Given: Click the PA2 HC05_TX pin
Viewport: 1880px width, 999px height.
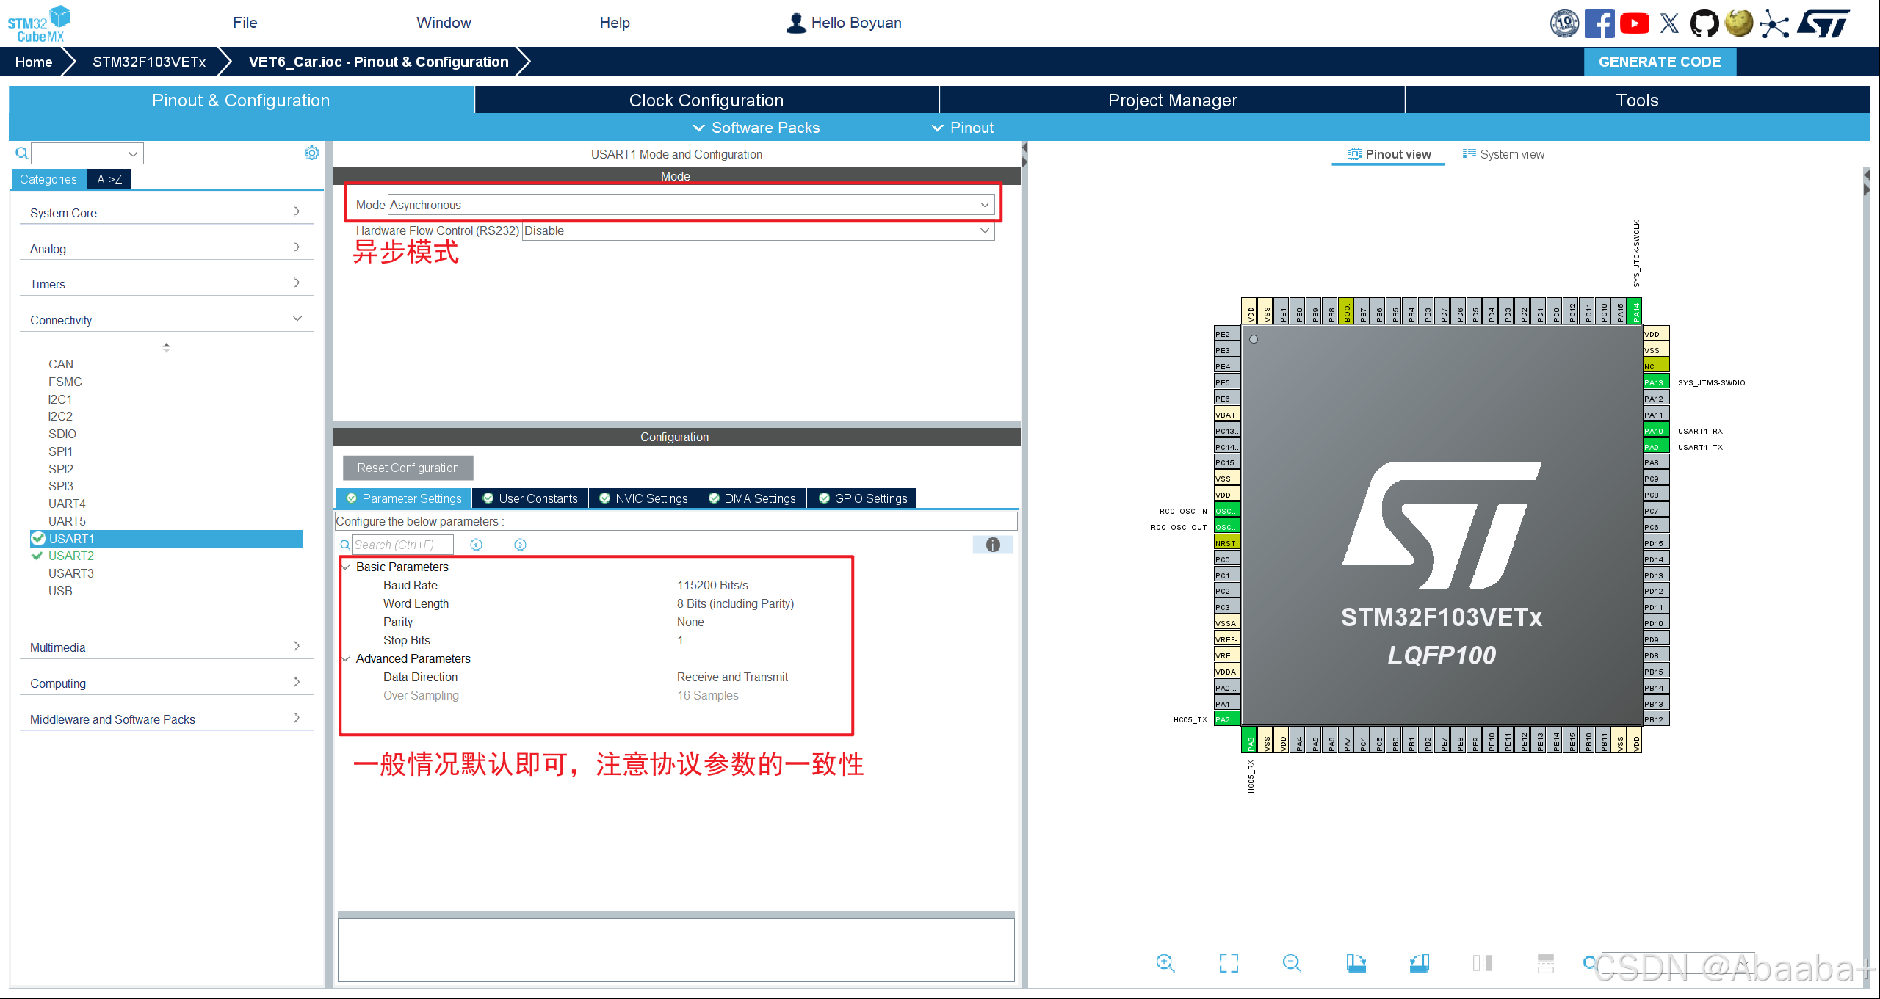Looking at the screenshot, I should (x=1227, y=719).
